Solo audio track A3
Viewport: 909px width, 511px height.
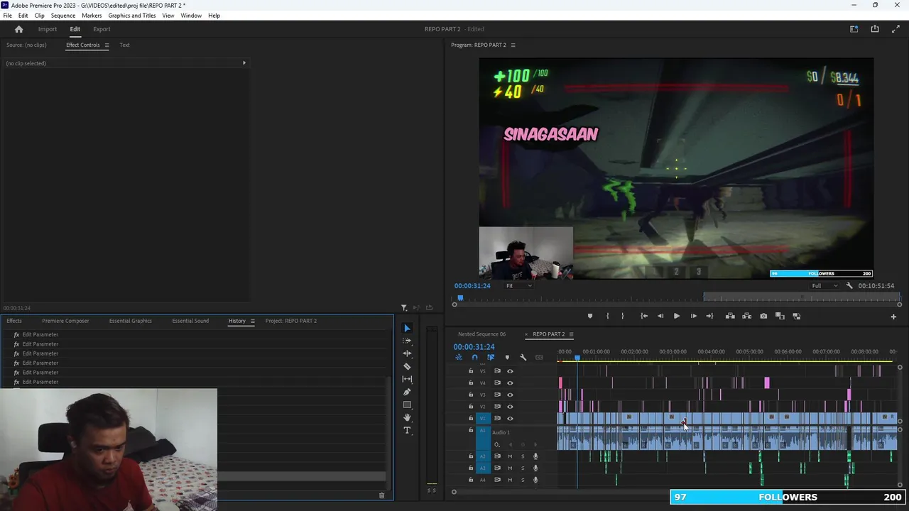[x=523, y=468]
